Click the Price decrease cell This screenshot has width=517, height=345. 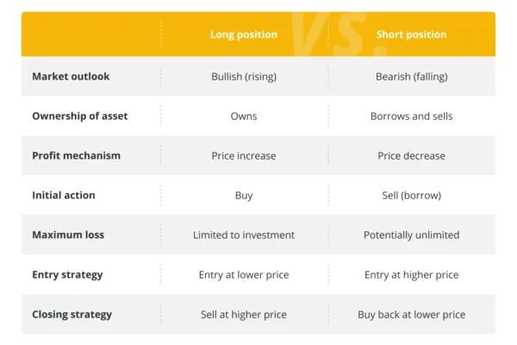[x=412, y=156]
